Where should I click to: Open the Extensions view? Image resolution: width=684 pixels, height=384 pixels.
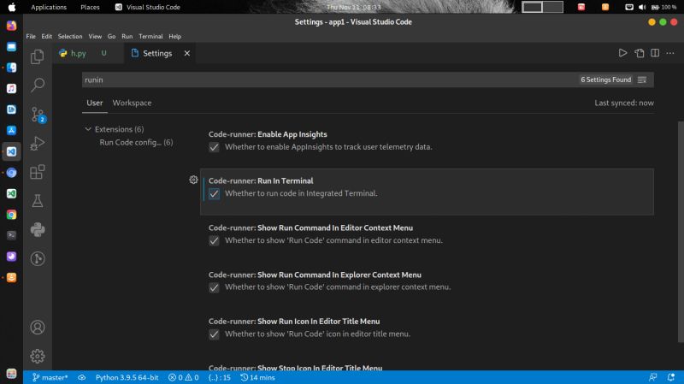(x=37, y=172)
